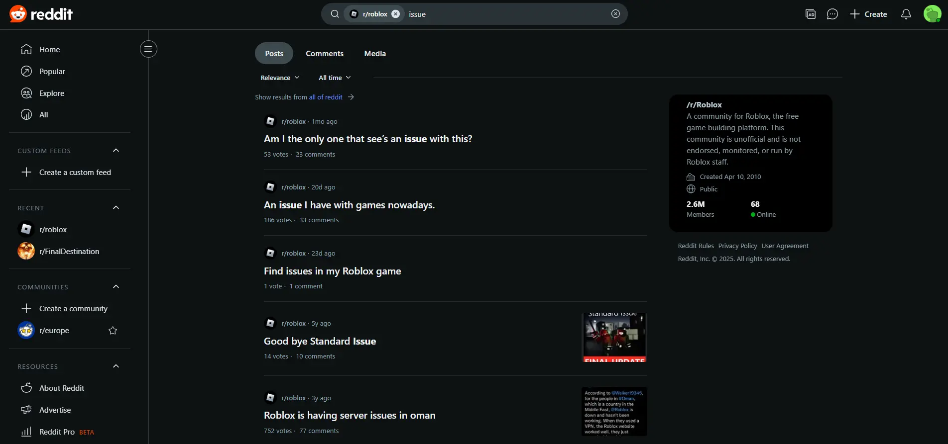
Task: Open User Agreement link
Action: [785, 246]
